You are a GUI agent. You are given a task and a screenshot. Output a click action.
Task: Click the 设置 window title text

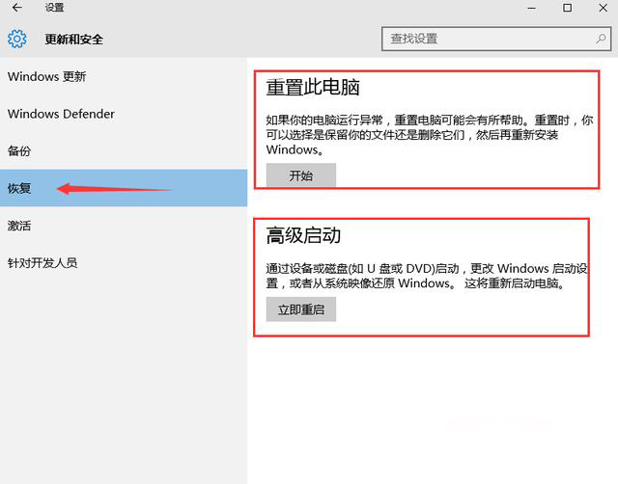54,8
